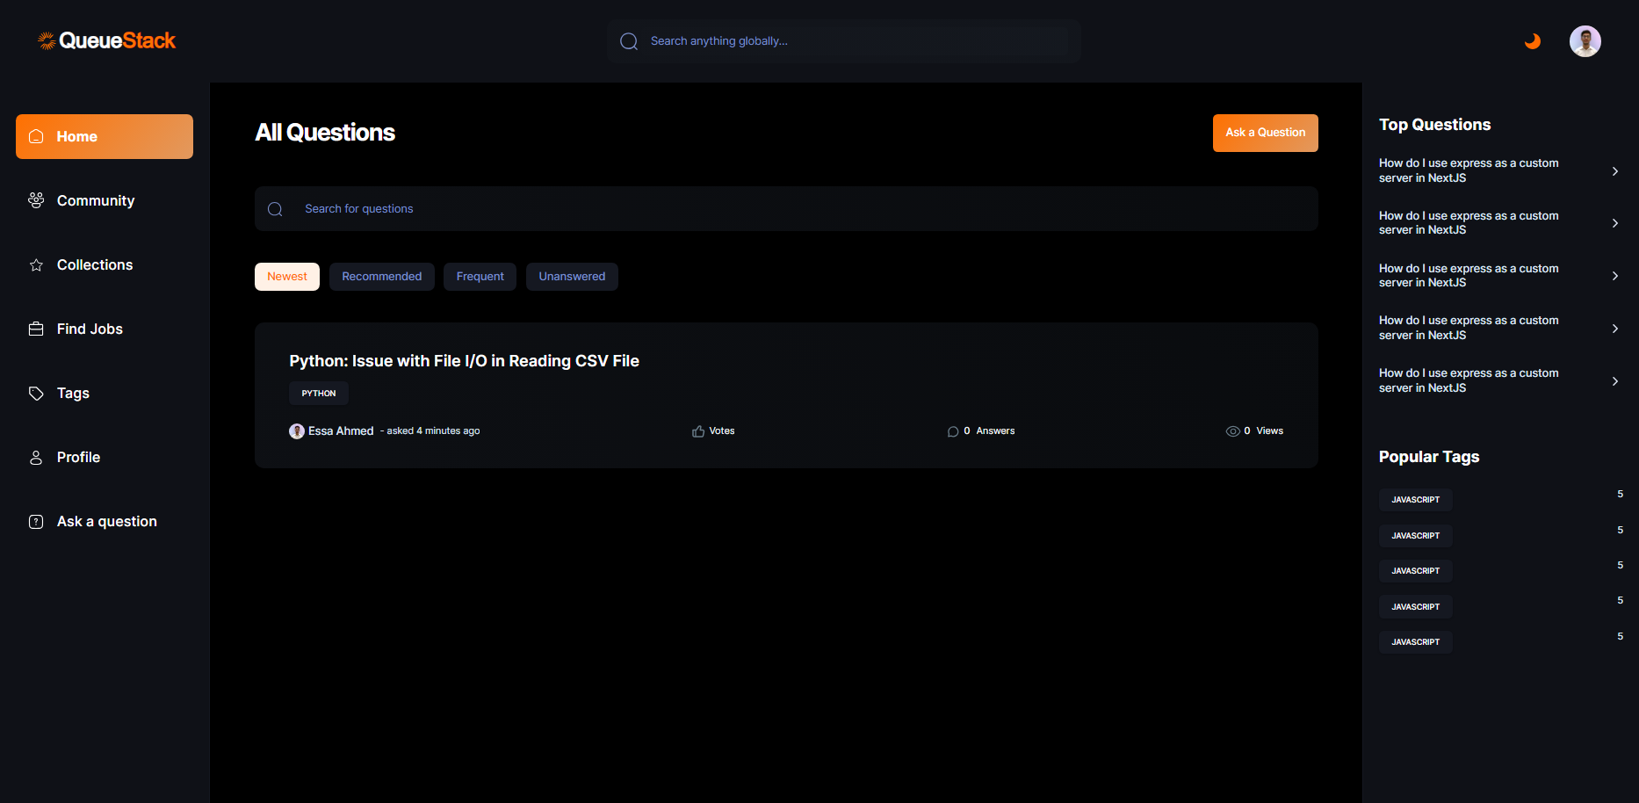Viewport: 1639px width, 803px height.
Task: Click the Answers speech bubble icon
Action: (x=953, y=431)
